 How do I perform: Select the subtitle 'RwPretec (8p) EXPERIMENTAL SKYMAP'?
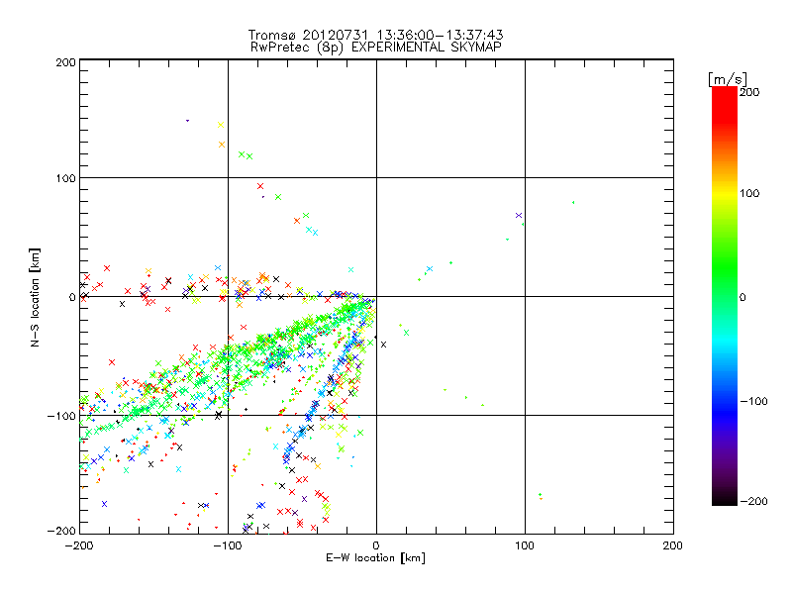pos(376,48)
